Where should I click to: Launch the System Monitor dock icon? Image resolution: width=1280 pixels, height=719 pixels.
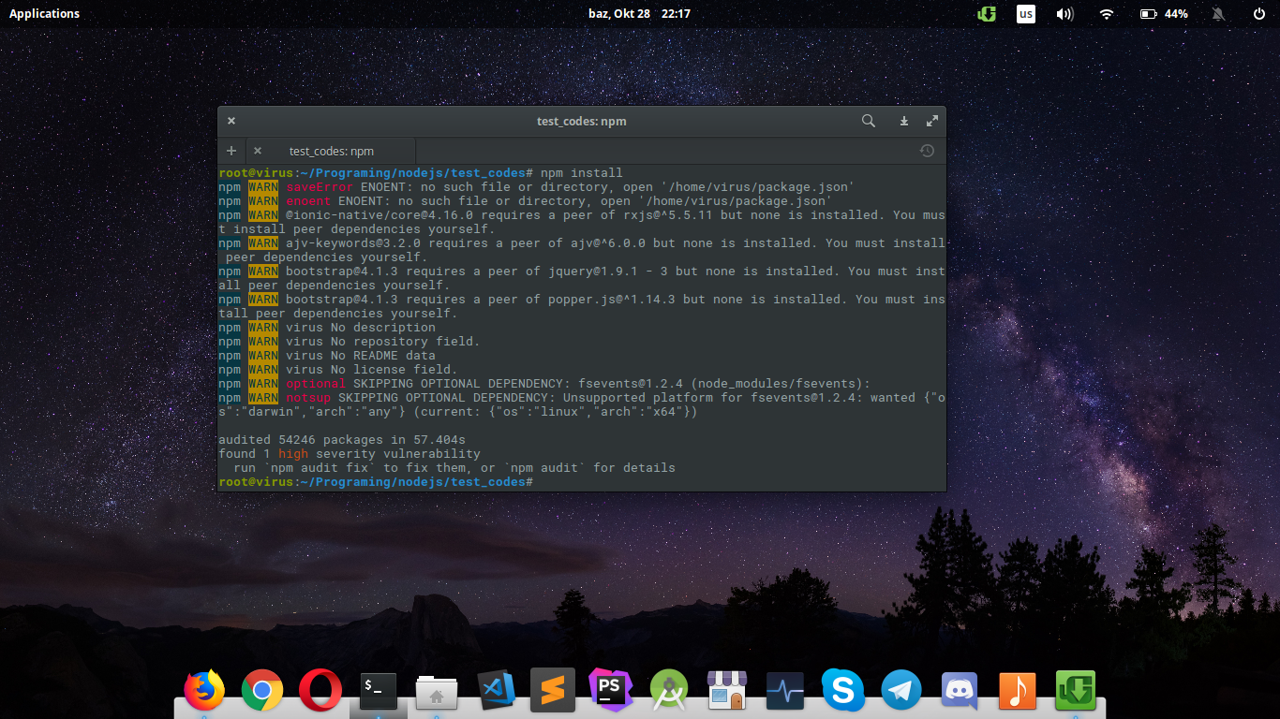pos(785,691)
